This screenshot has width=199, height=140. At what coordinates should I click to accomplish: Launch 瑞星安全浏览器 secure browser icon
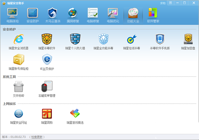click(x=19, y=39)
